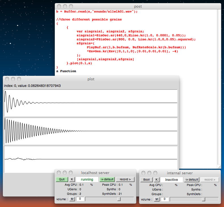The height and width of the screenshot is (207, 224).
Task: Make the internal server the default
Action: click(x=191, y=180)
